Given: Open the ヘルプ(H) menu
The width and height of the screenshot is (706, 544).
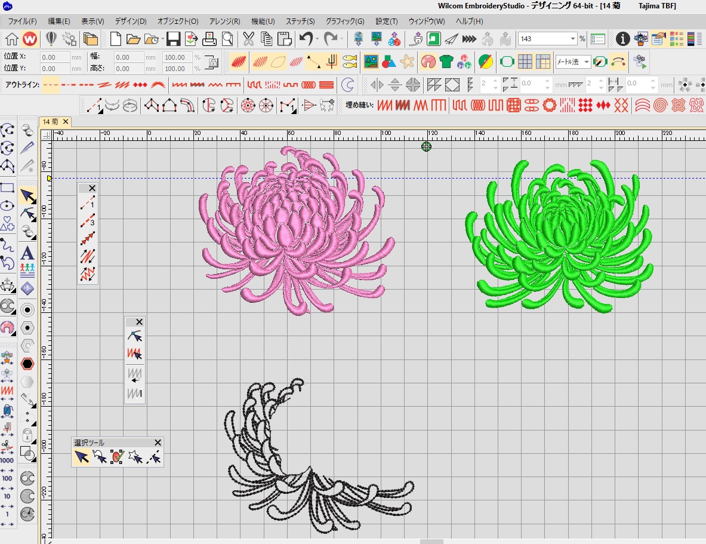Looking at the screenshot, I should click(470, 21).
